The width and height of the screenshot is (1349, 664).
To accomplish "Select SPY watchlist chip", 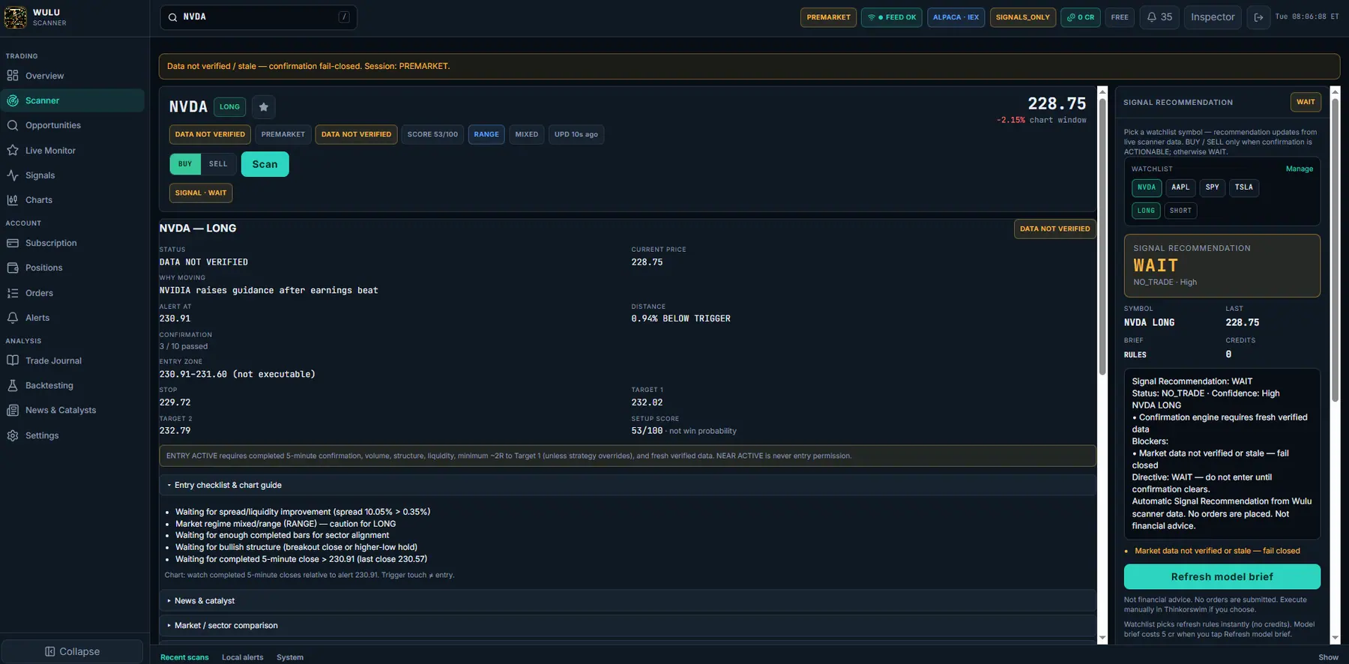I will tap(1213, 187).
